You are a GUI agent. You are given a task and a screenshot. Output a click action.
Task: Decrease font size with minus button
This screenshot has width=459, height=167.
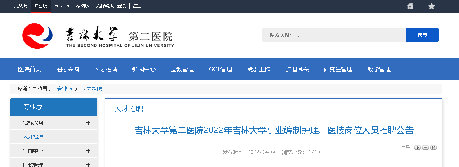(x=426, y=148)
